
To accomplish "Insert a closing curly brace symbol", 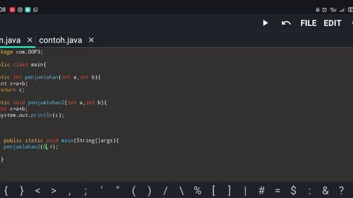I will [x=22, y=191].
